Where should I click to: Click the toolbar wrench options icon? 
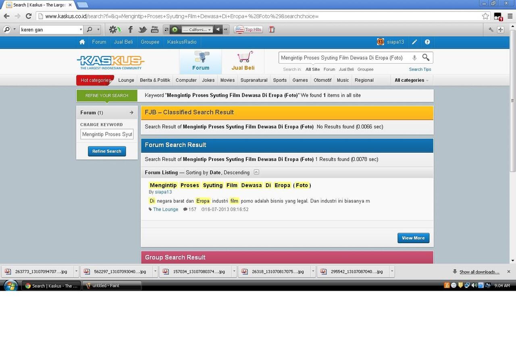pos(491,29)
